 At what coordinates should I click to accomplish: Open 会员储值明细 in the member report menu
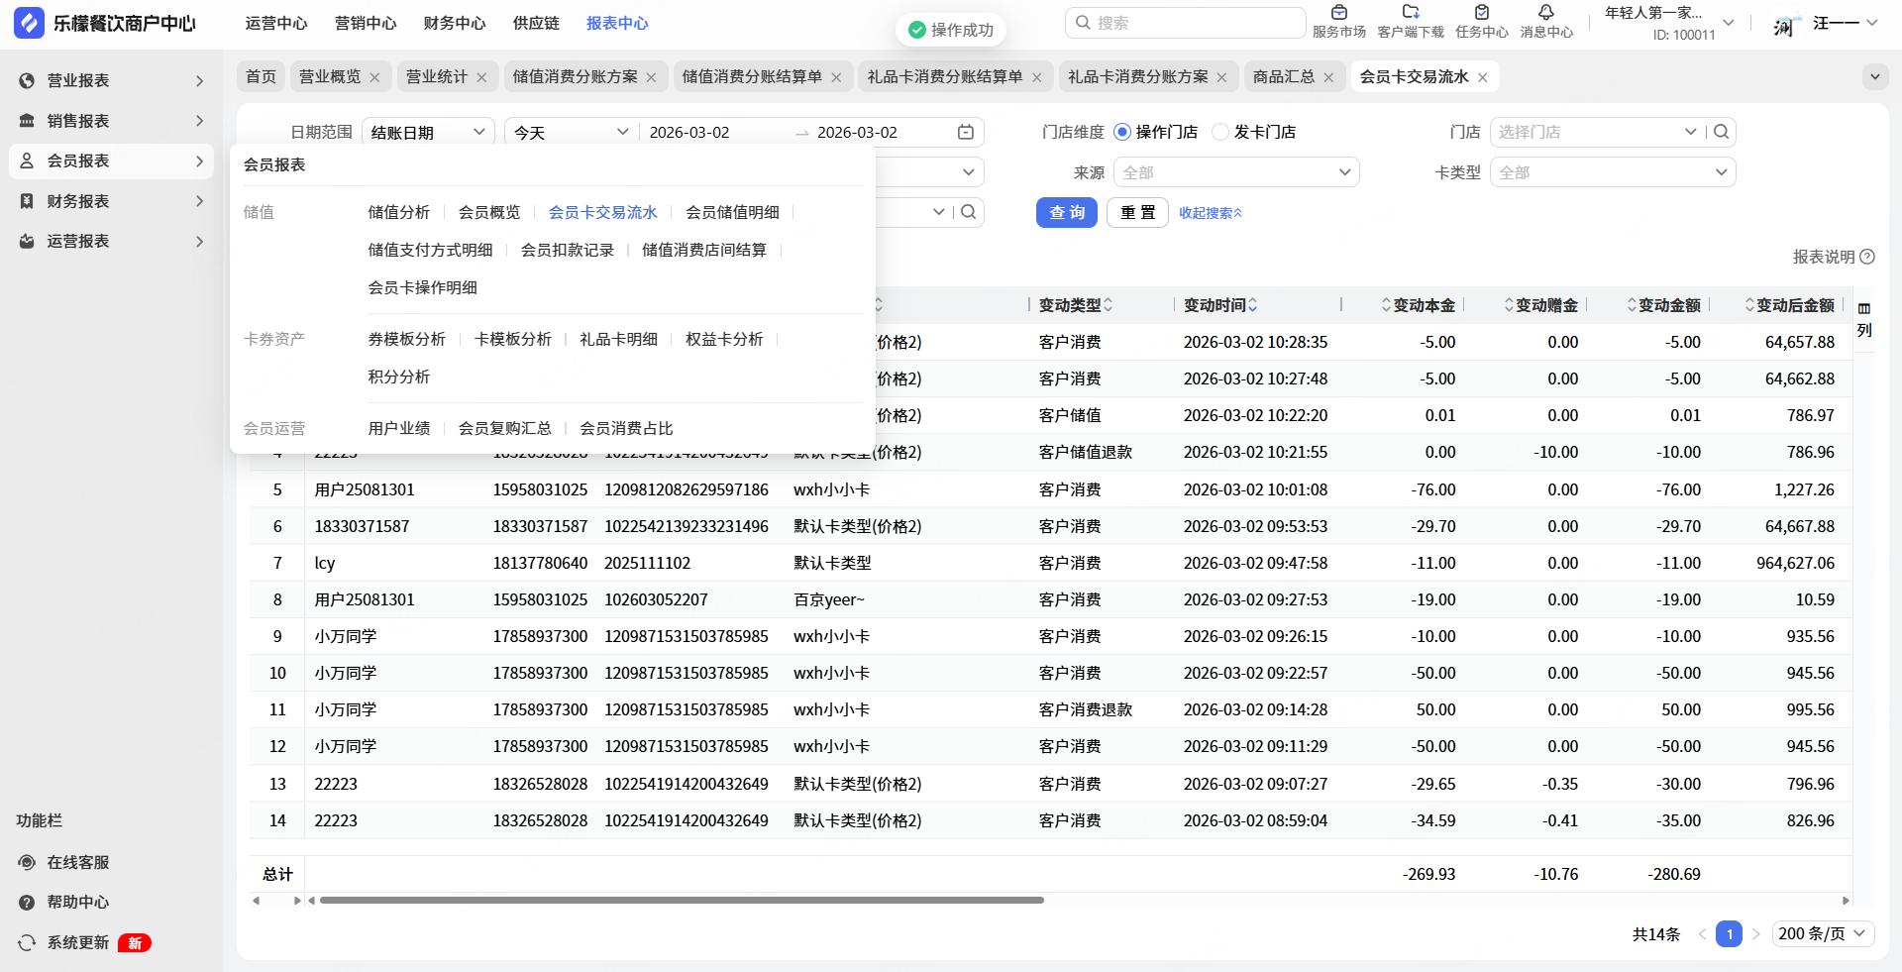click(x=732, y=212)
